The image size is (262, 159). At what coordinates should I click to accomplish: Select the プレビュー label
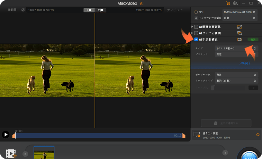pos(175,10)
